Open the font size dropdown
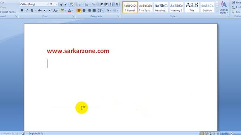This screenshot has height=135, width=241. pyautogui.click(x=56, y=4)
